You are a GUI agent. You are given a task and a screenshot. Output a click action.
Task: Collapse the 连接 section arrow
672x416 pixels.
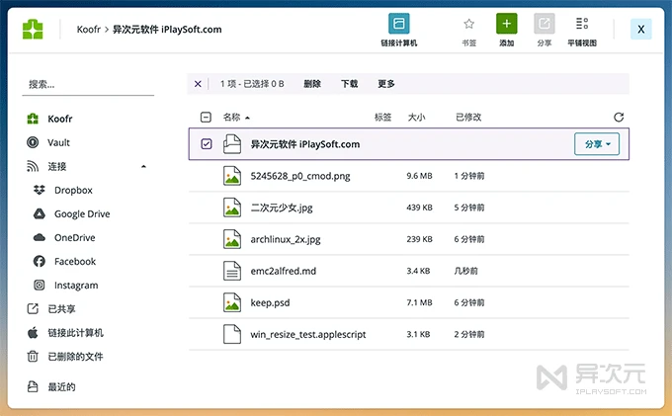[x=143, y=166]
